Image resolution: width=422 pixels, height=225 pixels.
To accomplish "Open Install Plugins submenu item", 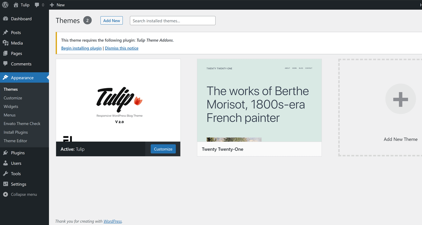I will tap(16, 132).
